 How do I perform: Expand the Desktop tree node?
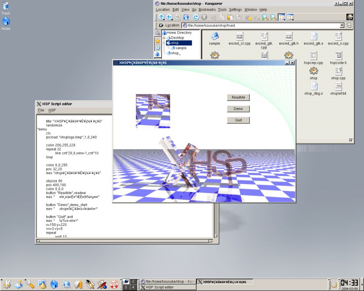point(164,38)
